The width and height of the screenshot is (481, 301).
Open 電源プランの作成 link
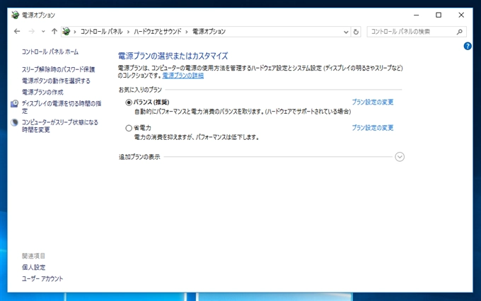coord(42,93)
